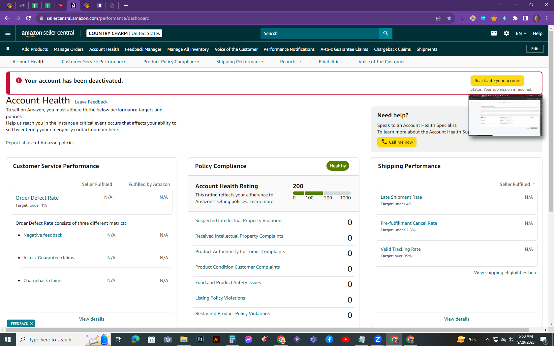This screenshot has height=346, width=554.
Task: Open Manage Orders in the favorites bar
Action: pyautogui.click(x=69, y=49)
